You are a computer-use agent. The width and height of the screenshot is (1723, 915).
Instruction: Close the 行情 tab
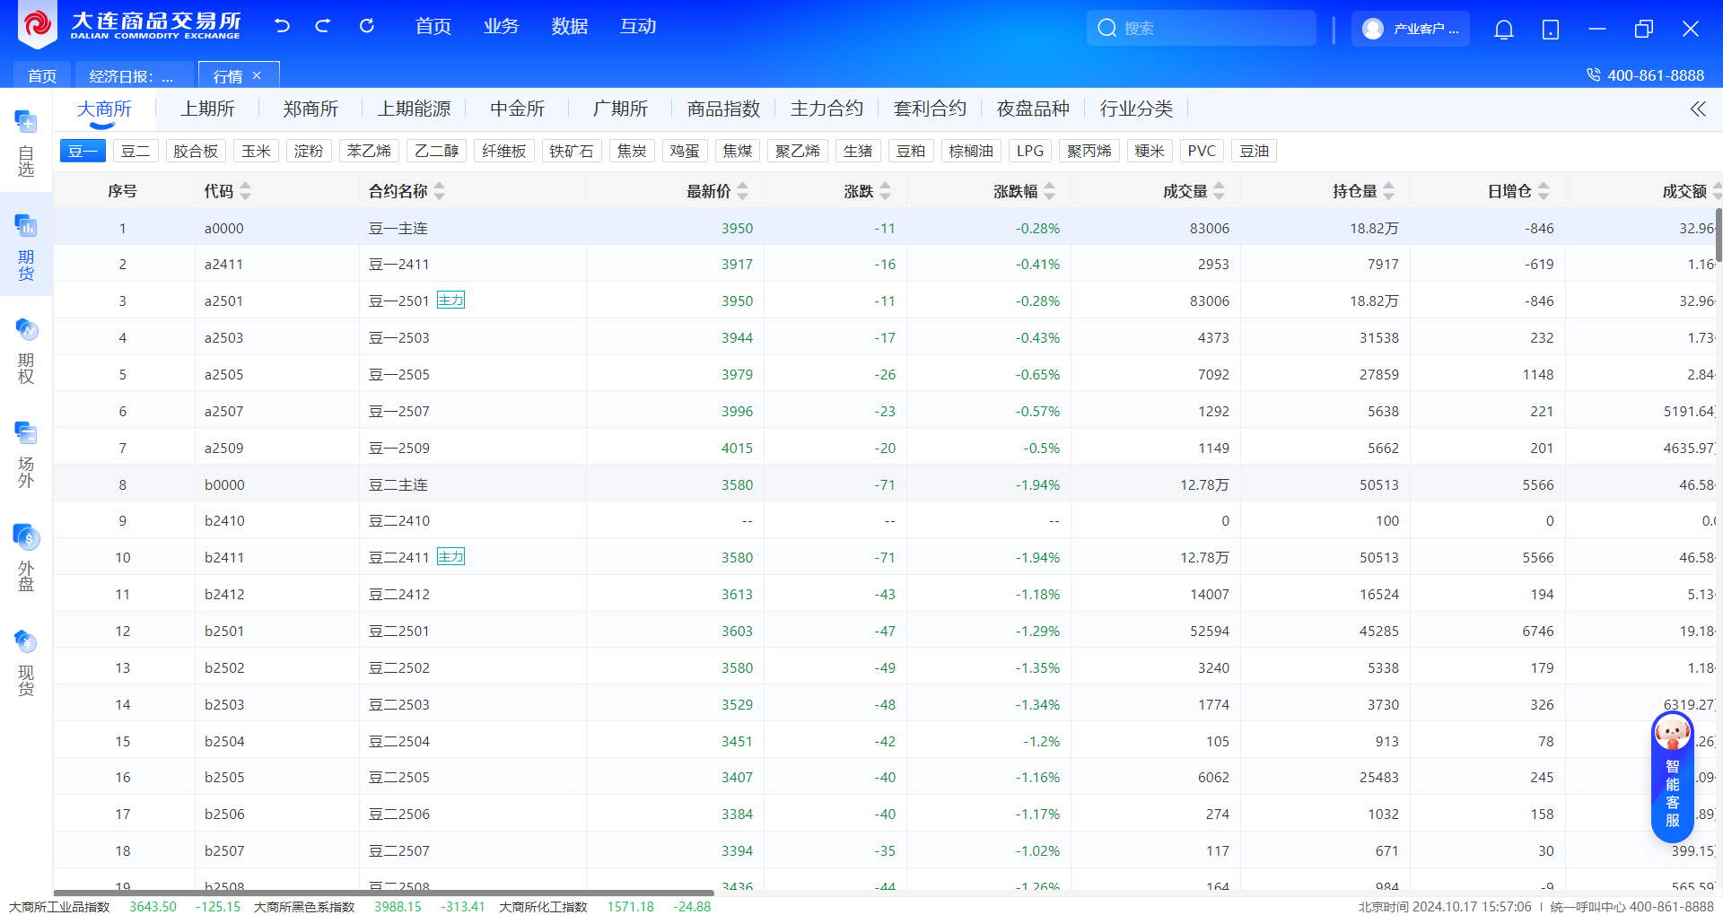click(x=257, y=75)
